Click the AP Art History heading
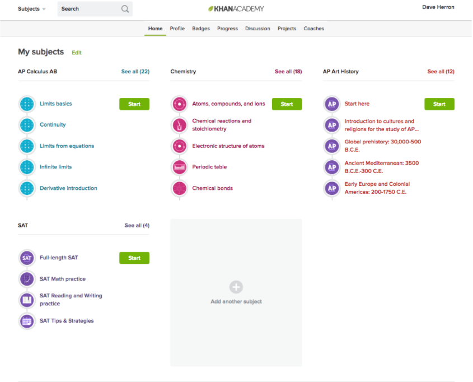Screen dimensions: 473x382 (340, 72)
